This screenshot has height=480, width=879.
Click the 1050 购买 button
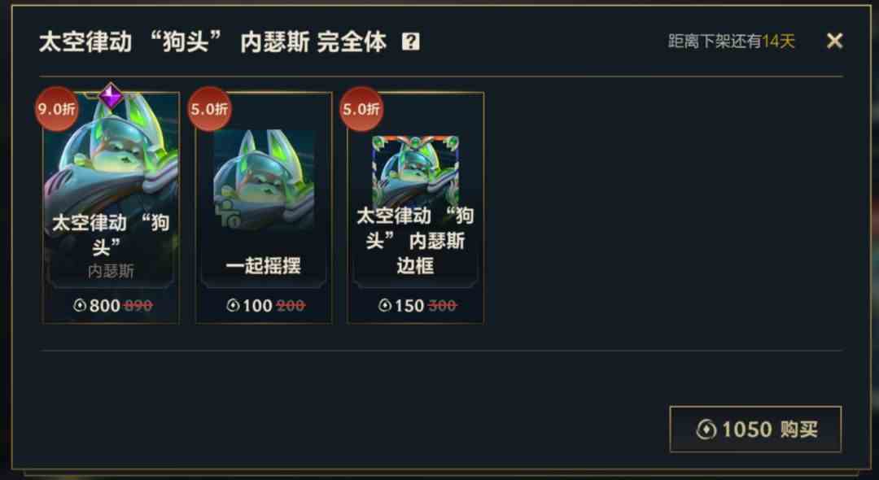click(755, 429)
